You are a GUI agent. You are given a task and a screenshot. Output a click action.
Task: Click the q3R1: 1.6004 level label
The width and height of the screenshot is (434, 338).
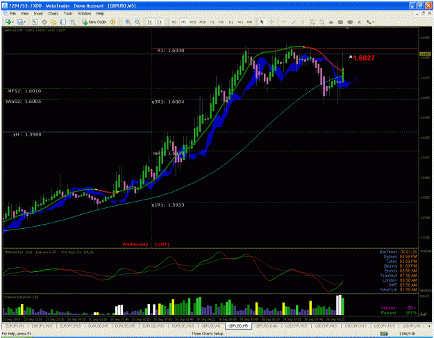click(168, 102)
